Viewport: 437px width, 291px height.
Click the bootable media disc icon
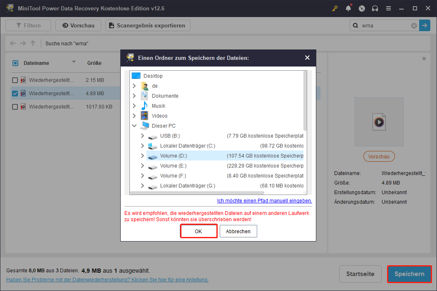tap(362, 8)
